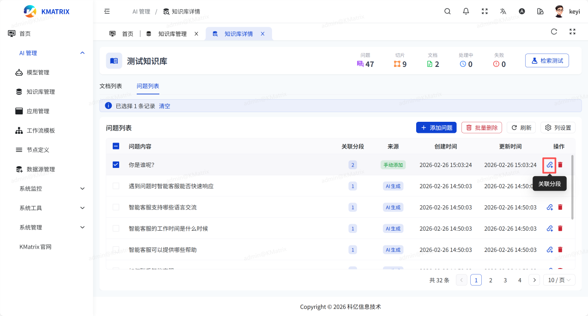Click the search icon in top header
The height and width of the screenshot is (316, 588).
point(447,12)
